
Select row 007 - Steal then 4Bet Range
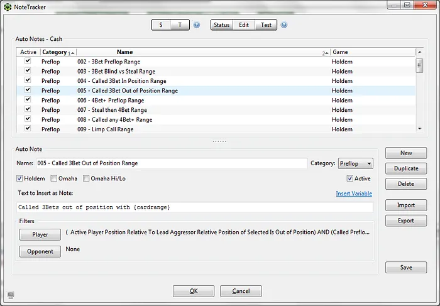click(216, 110)
